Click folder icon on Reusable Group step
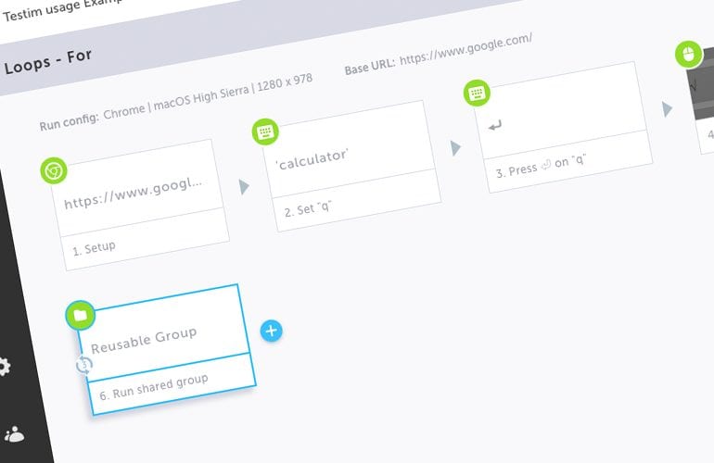 [x=80, y=315]
